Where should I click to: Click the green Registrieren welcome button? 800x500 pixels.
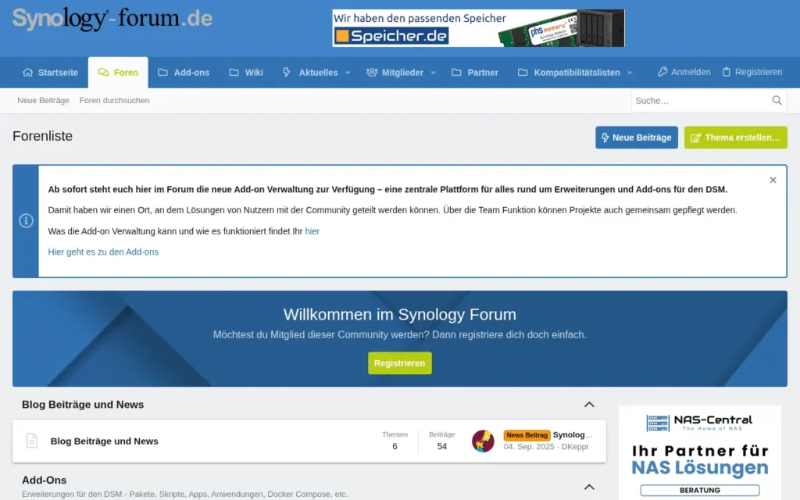pyautogui.click(x=399, y=363)
